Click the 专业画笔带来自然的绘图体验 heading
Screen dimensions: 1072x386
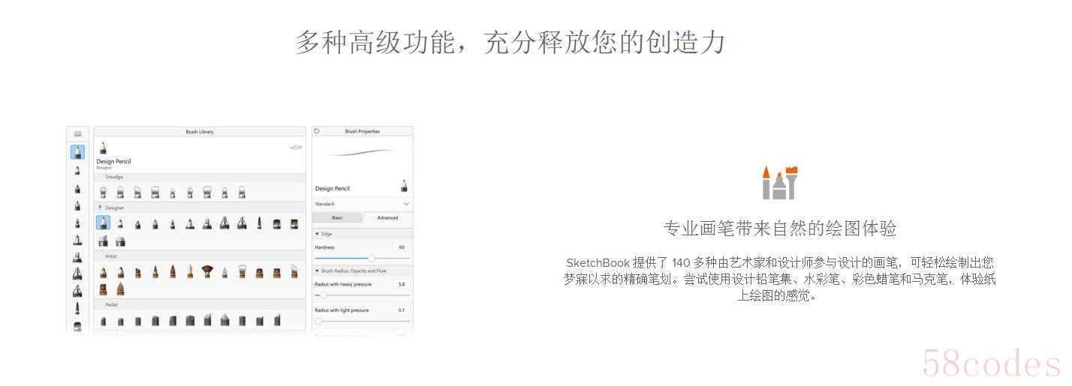click(780, 229)
